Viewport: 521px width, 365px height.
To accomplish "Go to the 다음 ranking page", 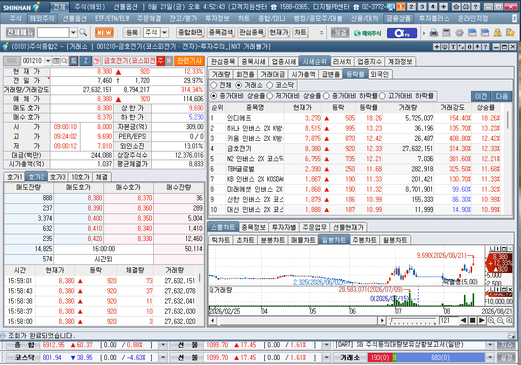I will pyautogui.click(x=502, y=96).
